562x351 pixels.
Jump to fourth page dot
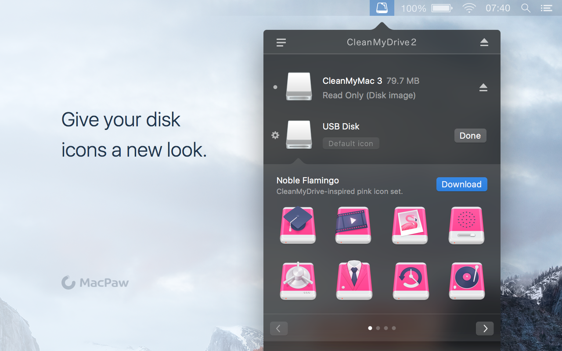point(394,328)
